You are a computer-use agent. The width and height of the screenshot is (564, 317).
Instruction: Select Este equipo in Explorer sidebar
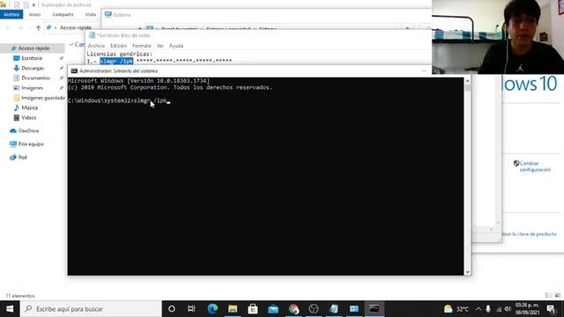click(x=31, y=144)
